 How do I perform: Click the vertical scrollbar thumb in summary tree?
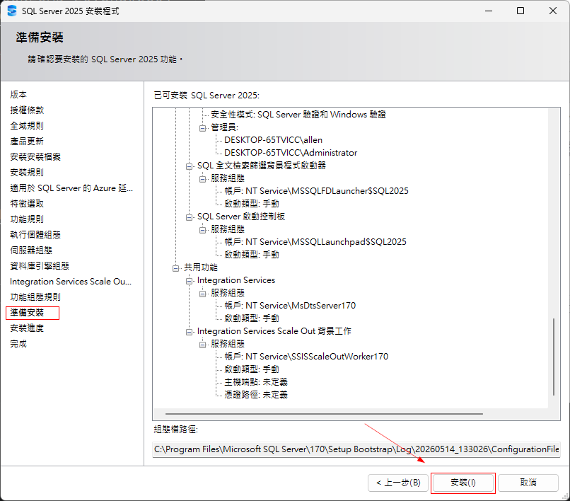tap(554, 357)
